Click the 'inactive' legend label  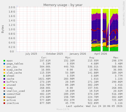click(13, 103)
